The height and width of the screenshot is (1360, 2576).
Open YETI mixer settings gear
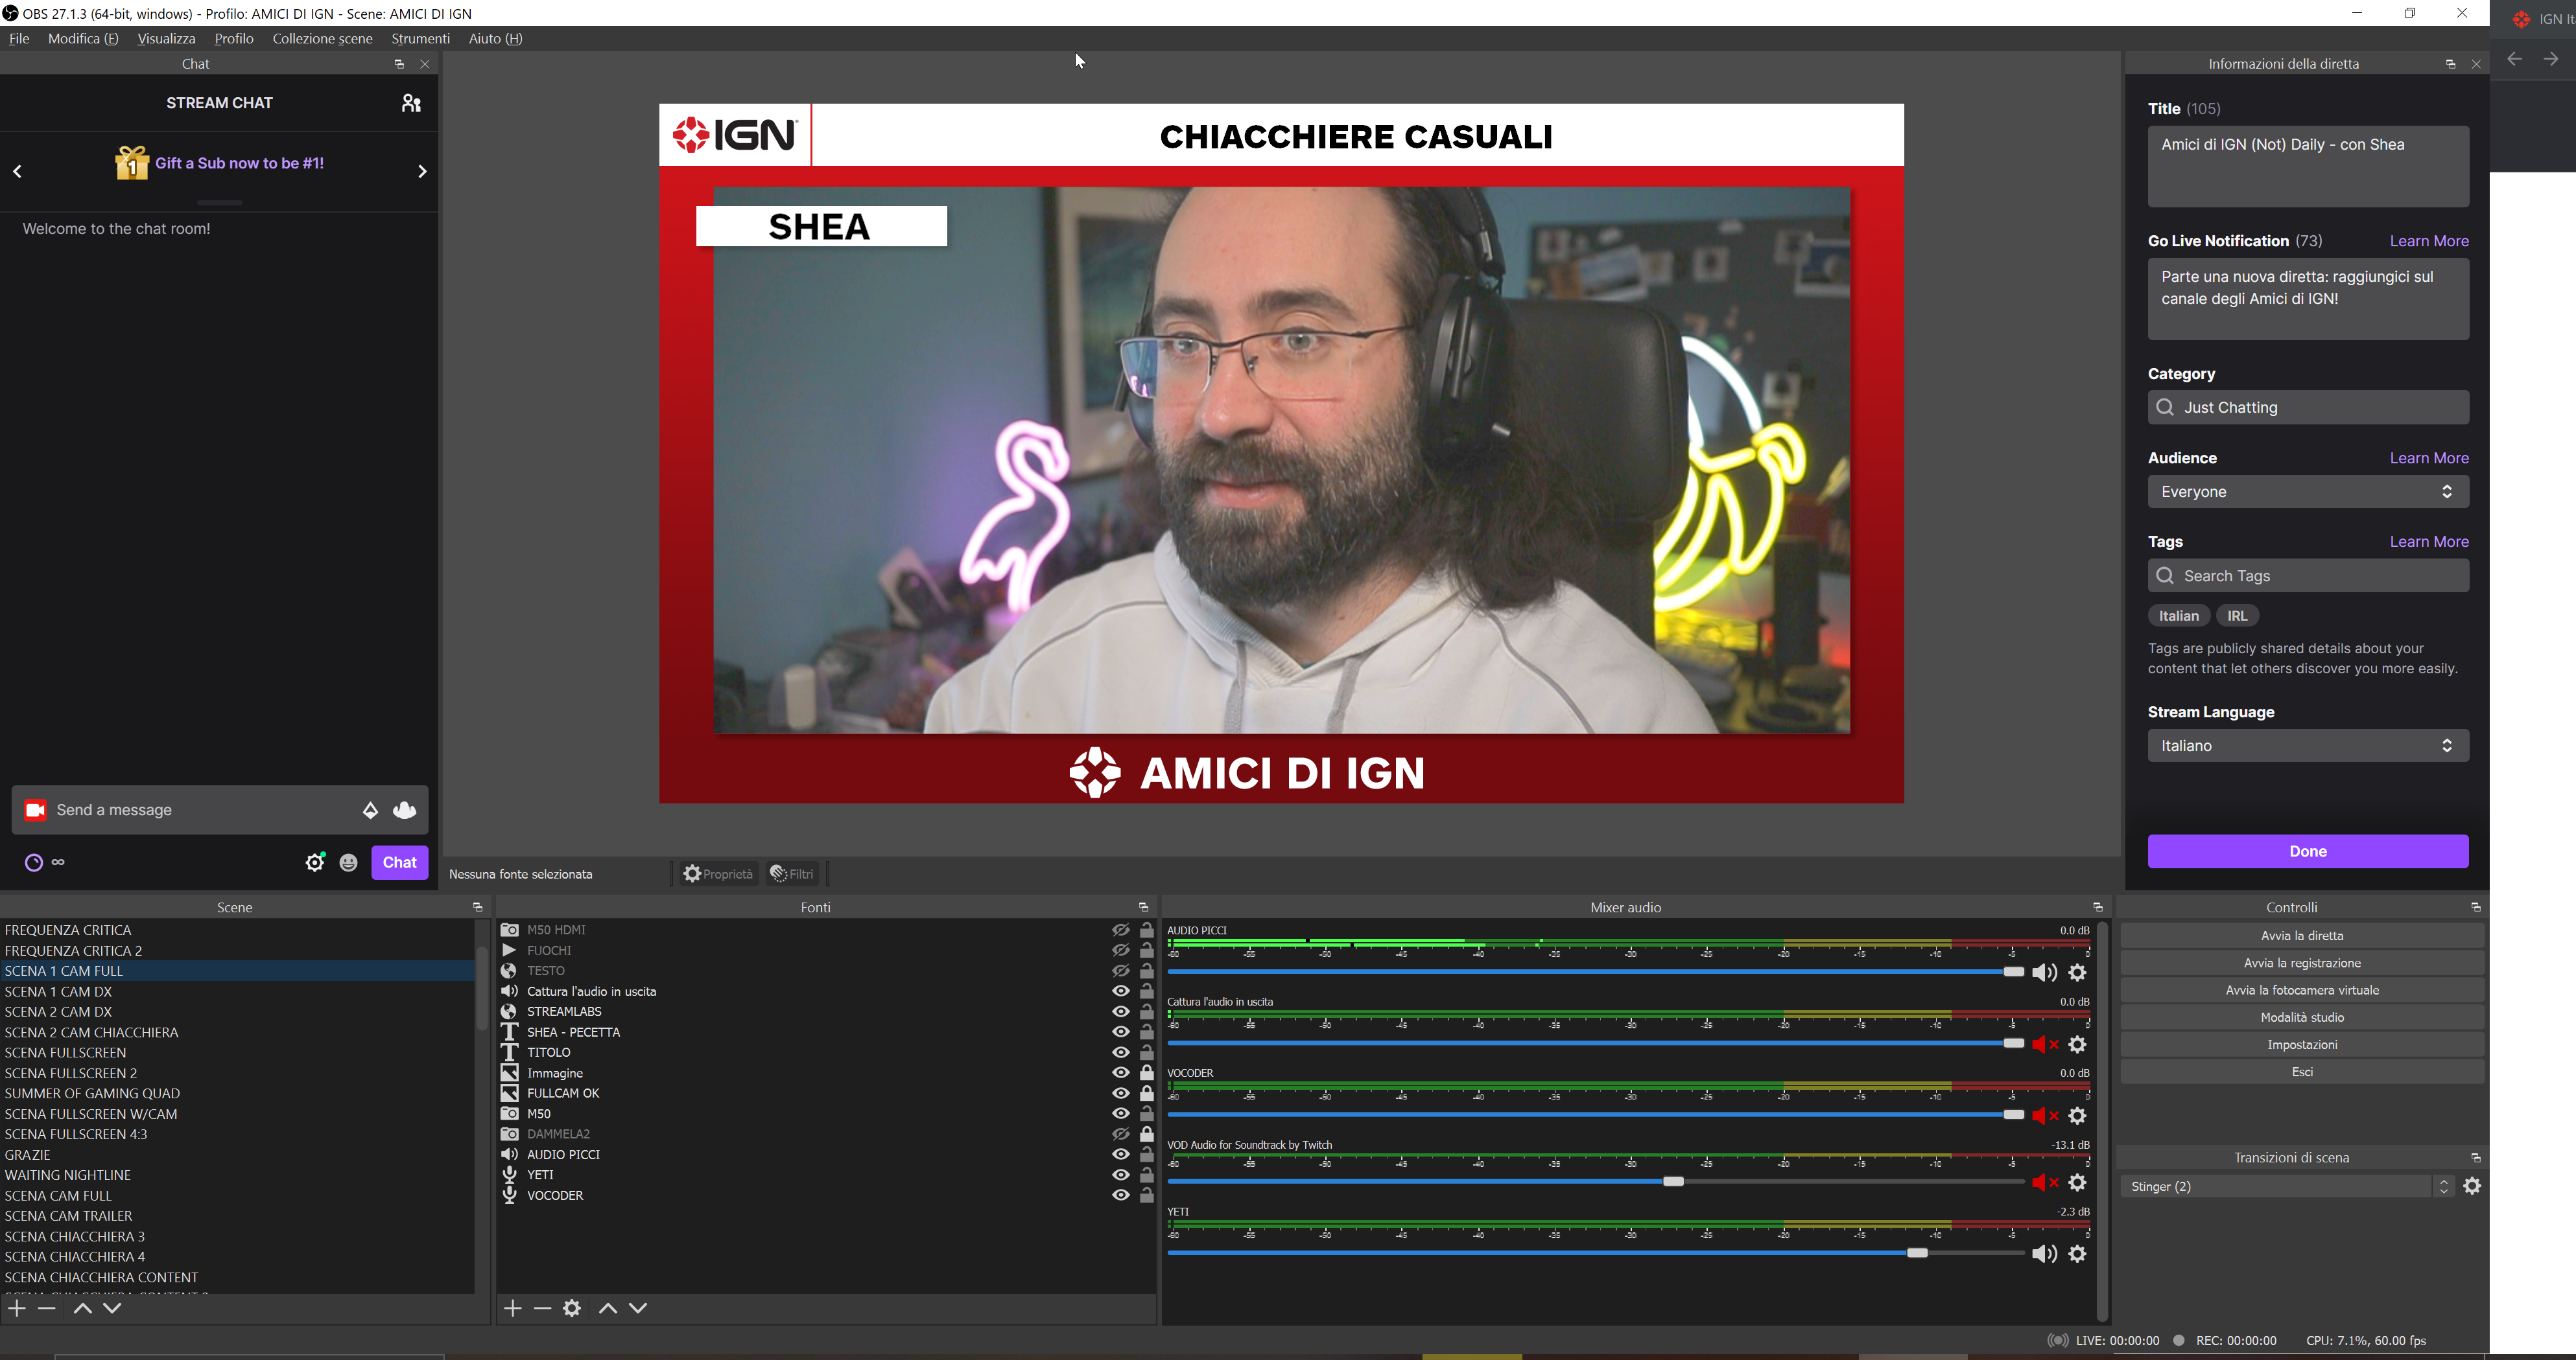(x=2078, y=1253)
